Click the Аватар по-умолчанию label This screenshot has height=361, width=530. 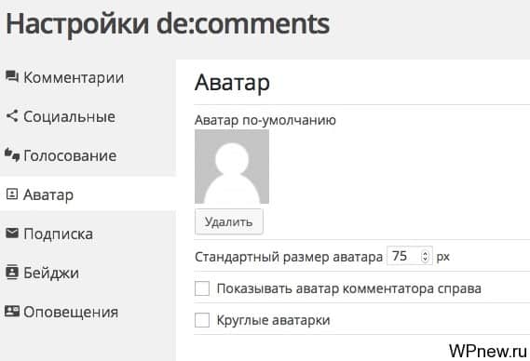click(265, 120)
